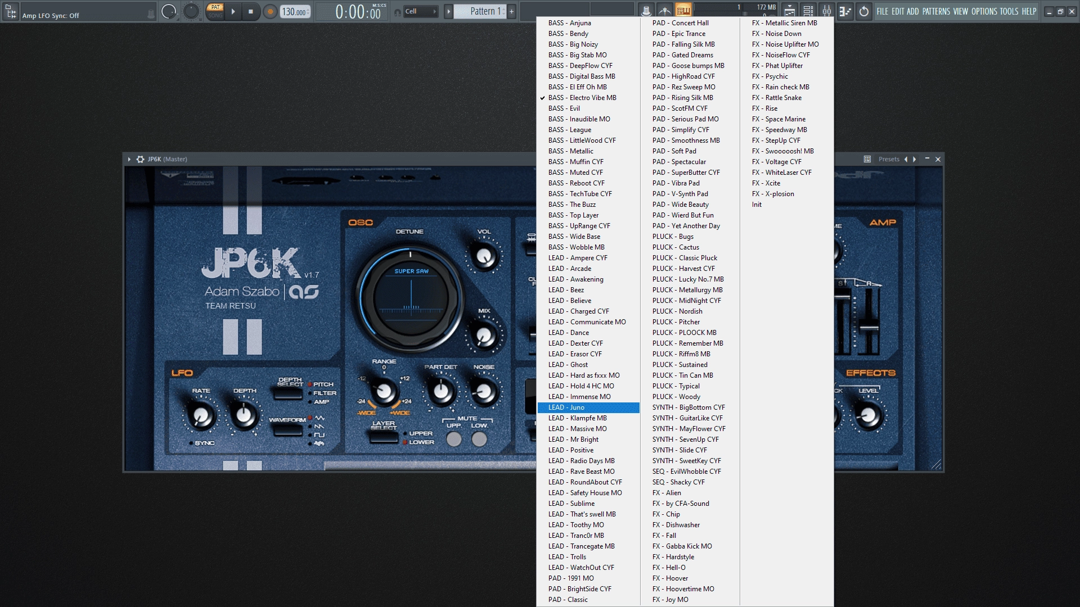1080x607 pixels.
Task: Toggle the headphone snap magnet icon
Action: [x=398, y=12]
